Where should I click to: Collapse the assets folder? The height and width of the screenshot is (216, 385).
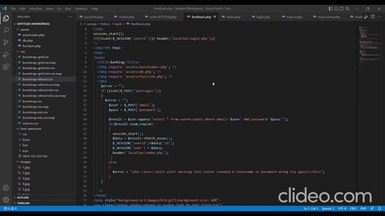tap(44, 29)
